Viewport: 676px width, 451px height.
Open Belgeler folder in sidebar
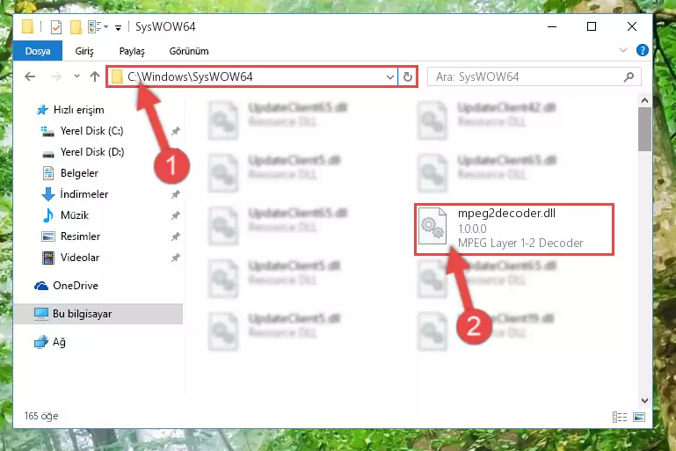pos(70,173)
